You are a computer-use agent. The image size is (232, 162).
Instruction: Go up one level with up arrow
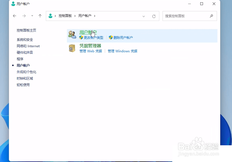pyautogui.click(x=40, y=16)
